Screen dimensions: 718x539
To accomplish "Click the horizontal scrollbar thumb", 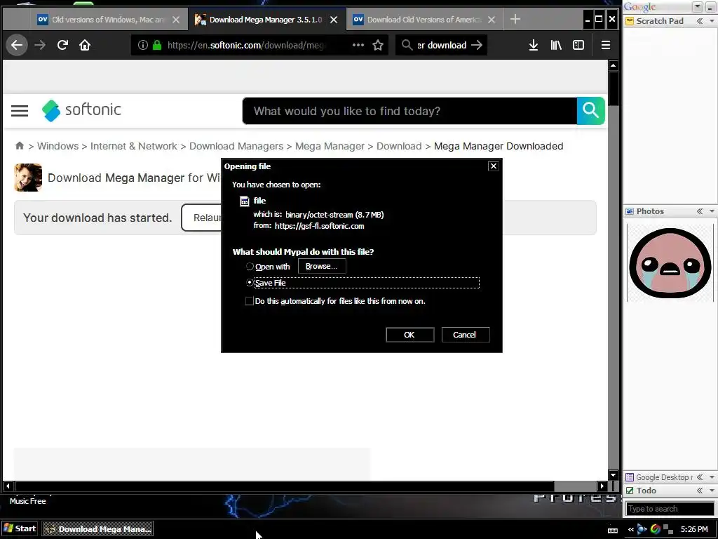I will pyautogui.click(x=285, y=486).
